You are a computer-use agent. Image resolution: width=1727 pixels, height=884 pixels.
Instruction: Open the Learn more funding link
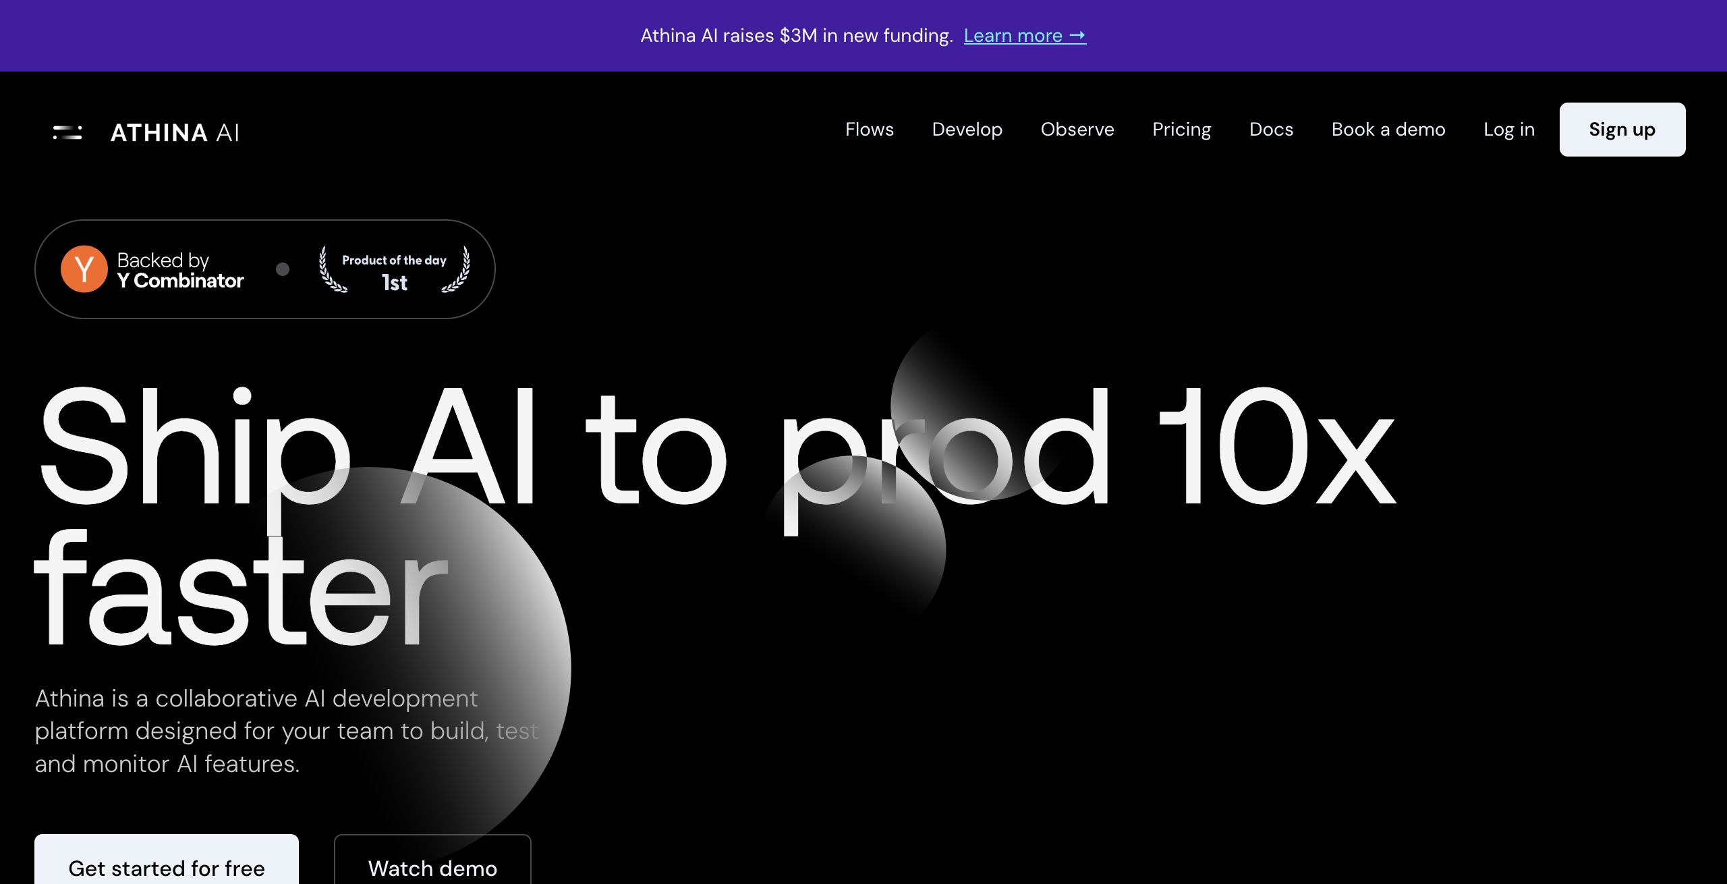coord(1025,36)
